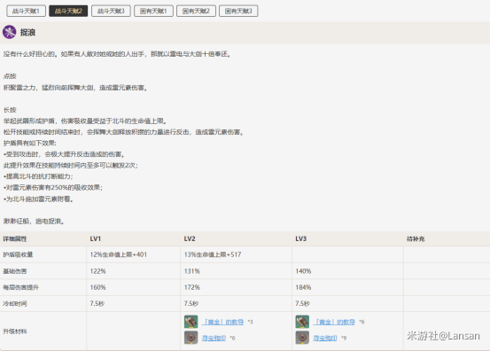Click the line 为北斗施加雷元素附着
Screen dimensions: 490x351
tap(39, 199)
